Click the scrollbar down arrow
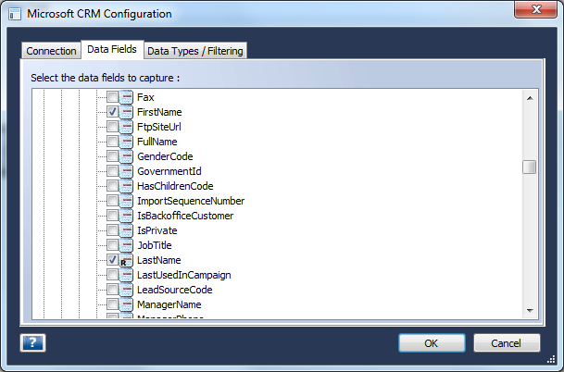 530,311
